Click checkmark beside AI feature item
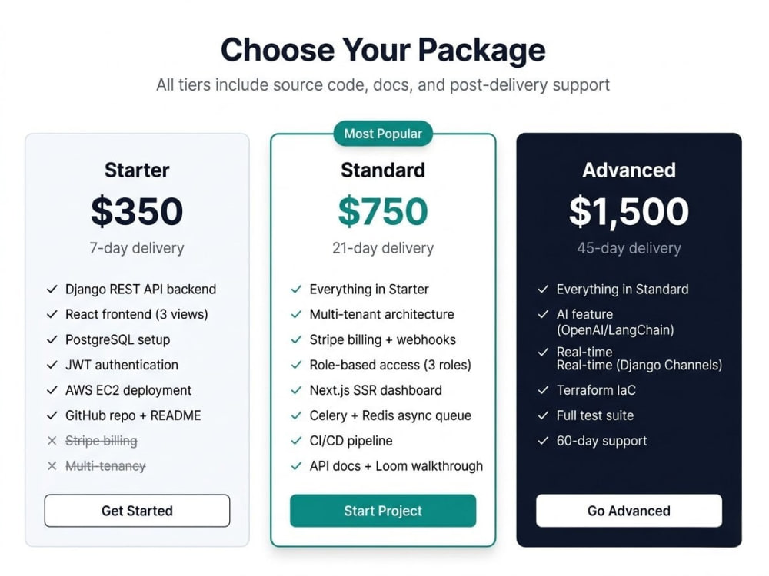 coord(543,314)
